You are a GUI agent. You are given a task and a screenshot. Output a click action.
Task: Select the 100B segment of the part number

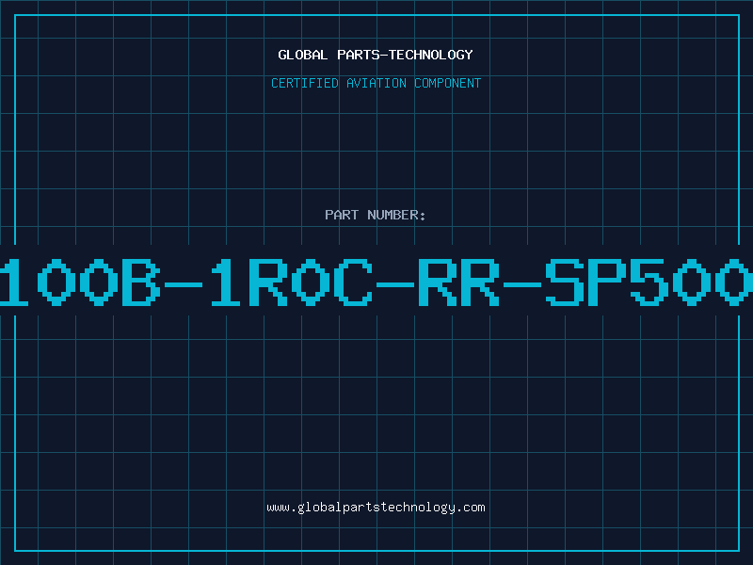[x=79, y=282]
